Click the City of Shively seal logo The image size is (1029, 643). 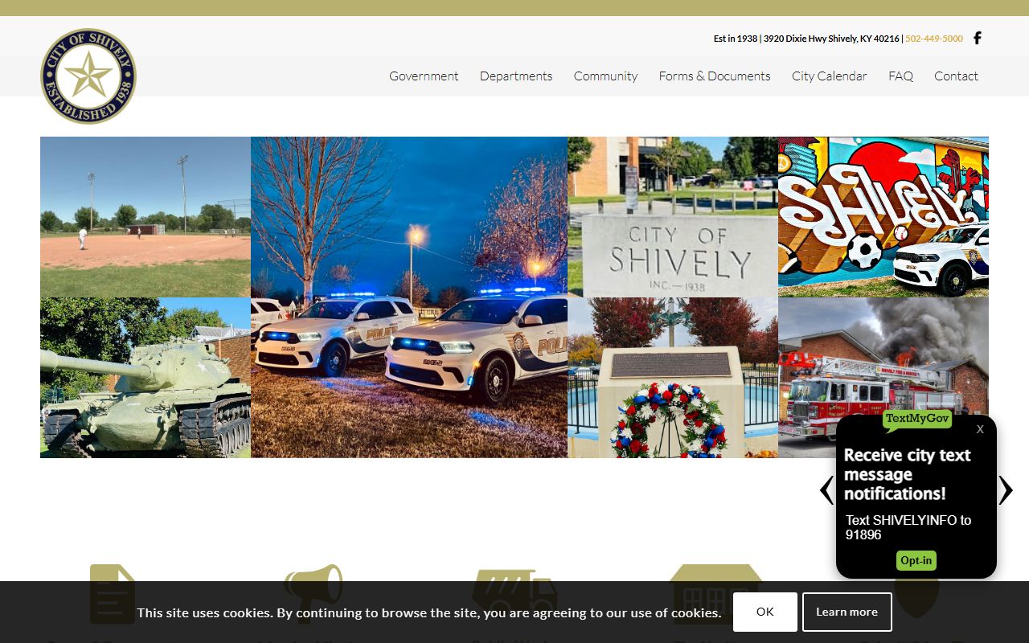(88, 76)
